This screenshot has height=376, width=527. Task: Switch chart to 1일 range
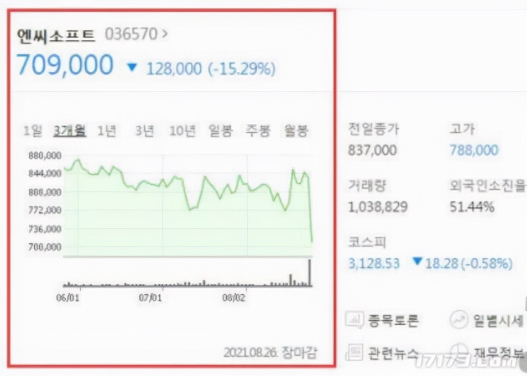pos(33,131)
